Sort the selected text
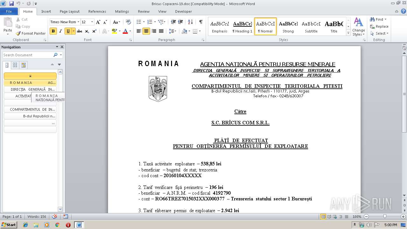 (190, 22)
